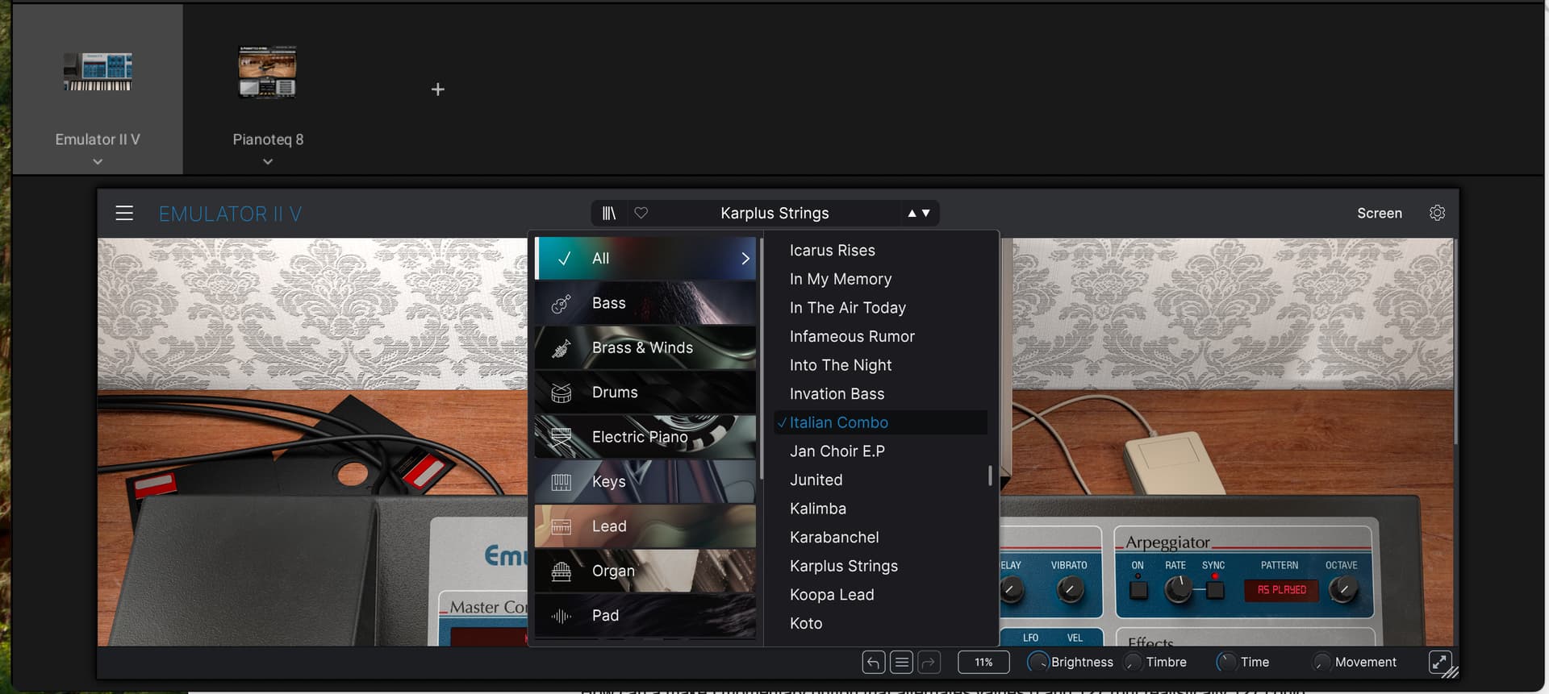Expand the chevron under Pianoteq 8
This screenshot has width=1549, height=694.
pyautogui.click(x=268, y=162)
